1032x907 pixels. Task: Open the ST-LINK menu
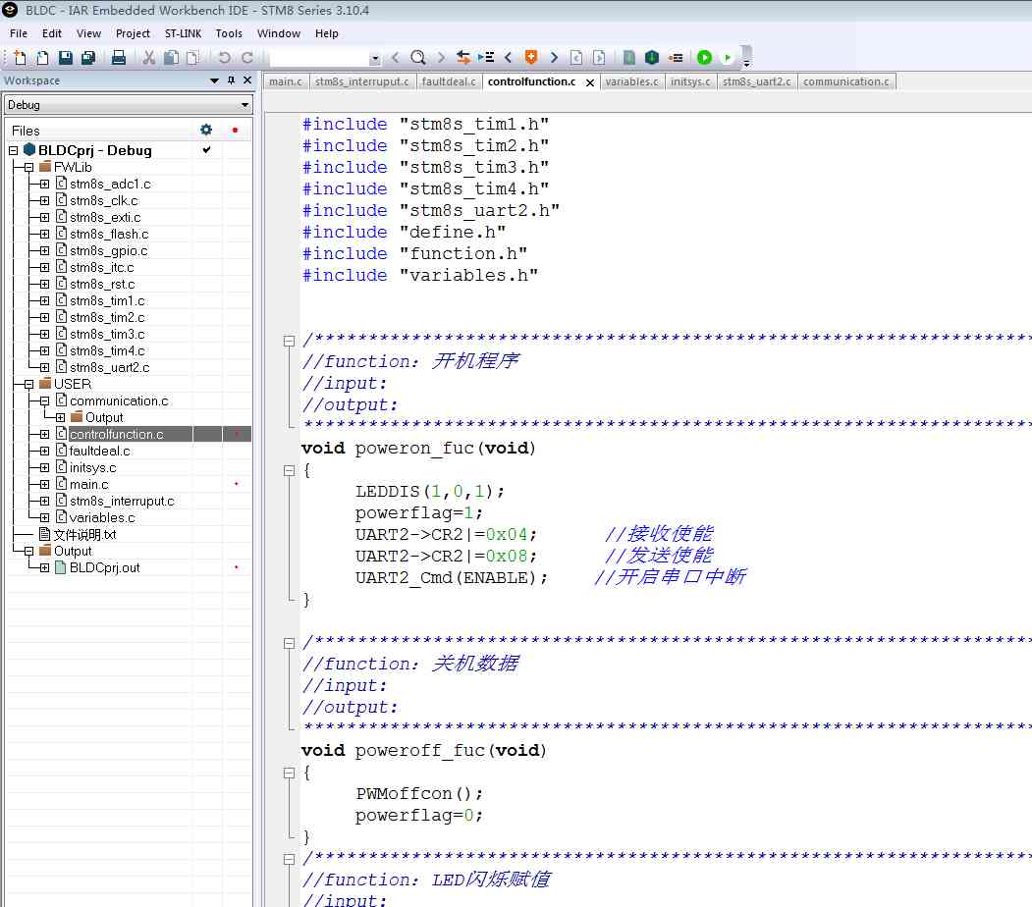183,33
